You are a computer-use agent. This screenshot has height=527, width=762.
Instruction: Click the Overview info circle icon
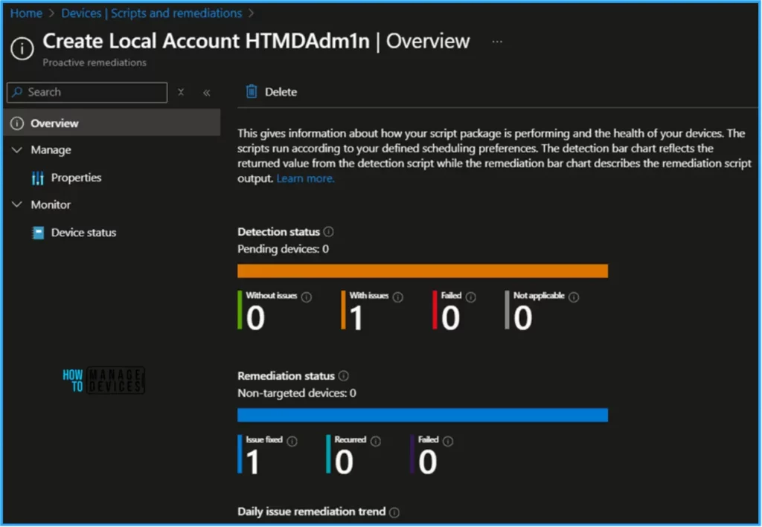(x=17, y=123)
